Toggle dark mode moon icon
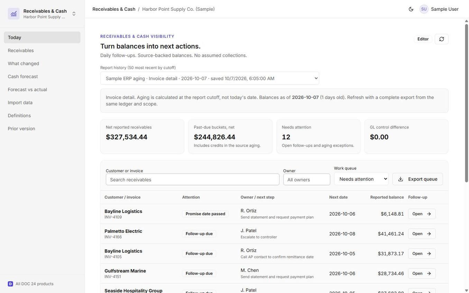Image resolution: width=469 pixels, height=293 pixels. [x=411, y=9]
